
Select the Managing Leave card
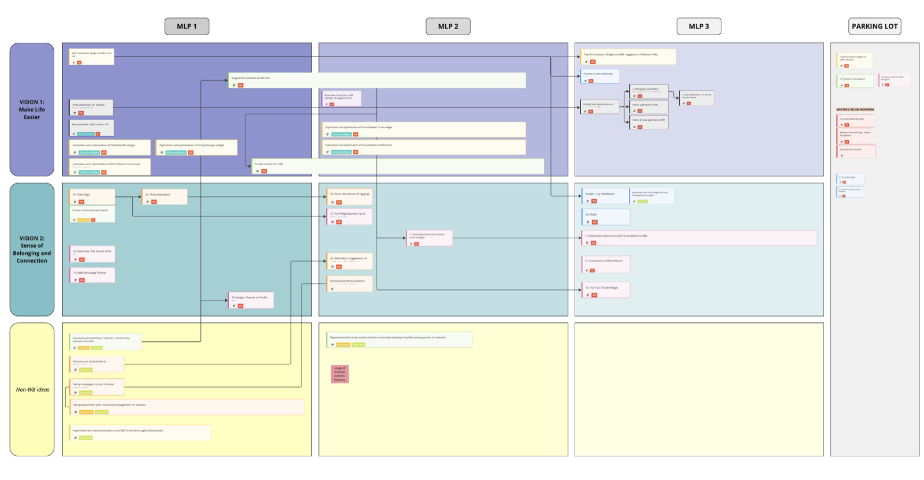[649, 91]
